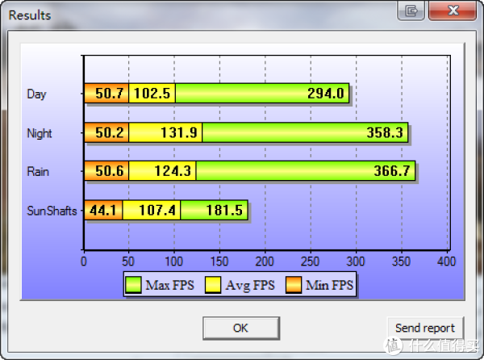Image resolution: width=484 pixels, height=360 pixels.
Task: Click the Rain row label
Action: click(38, 171)
